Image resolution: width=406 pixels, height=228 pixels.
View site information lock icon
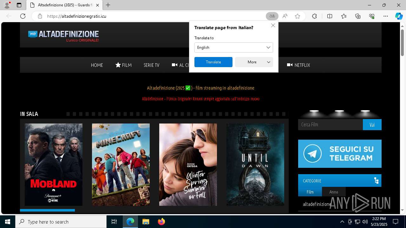pos(40,16)
